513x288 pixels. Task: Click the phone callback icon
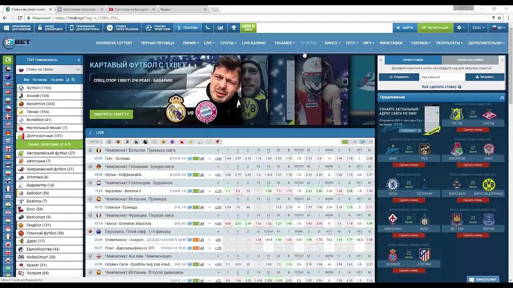click(x=208, y=28)
